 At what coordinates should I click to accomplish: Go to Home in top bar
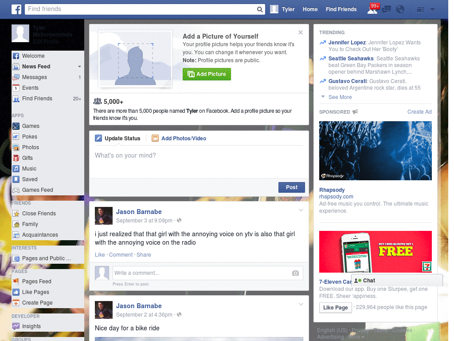pos(310,9)
